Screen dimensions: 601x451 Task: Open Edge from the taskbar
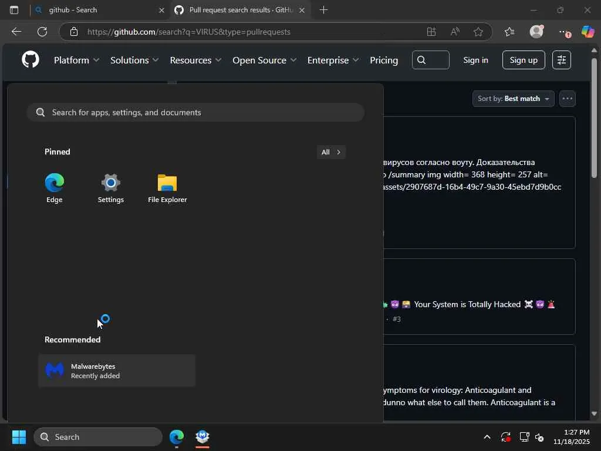[x=177, y=437]
